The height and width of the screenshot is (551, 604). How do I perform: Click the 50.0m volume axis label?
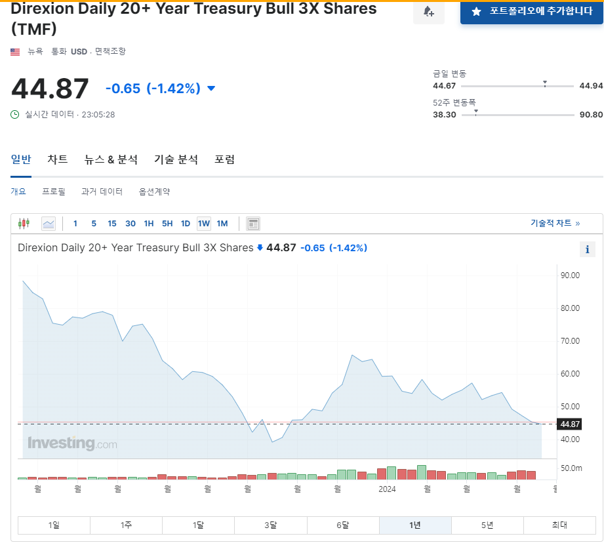[571, 468]
